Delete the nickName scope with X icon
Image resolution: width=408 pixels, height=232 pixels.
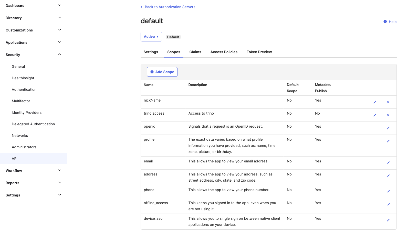coord(388,102)
